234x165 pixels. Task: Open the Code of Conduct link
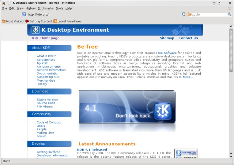click(x=49, y=122)
